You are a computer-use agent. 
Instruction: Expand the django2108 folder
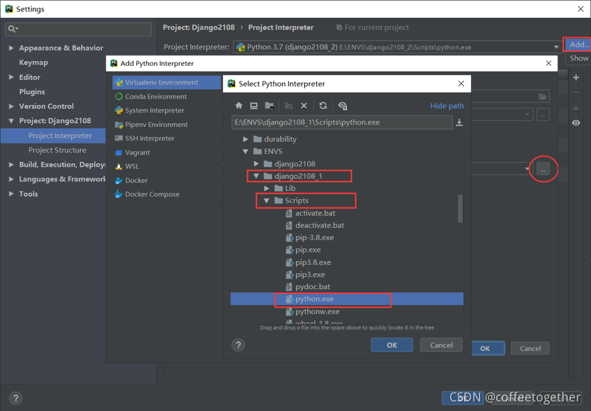click(256, 164)
